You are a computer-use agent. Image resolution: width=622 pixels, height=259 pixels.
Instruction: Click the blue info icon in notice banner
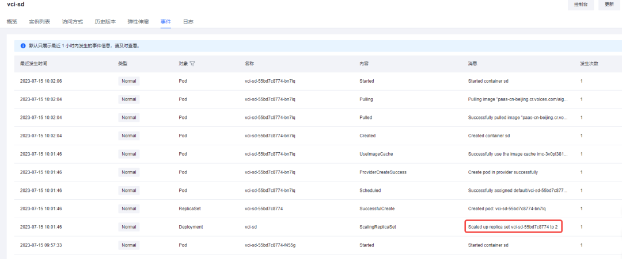click(23, 45)
